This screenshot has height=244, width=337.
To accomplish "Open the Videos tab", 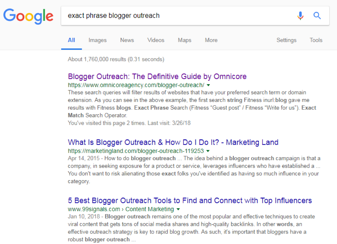I will 156,40.
